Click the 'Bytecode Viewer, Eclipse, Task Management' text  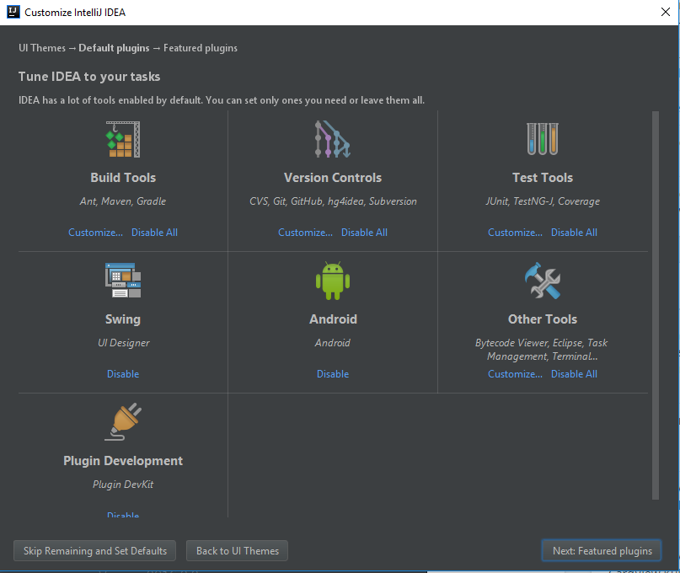coord(542,350)
